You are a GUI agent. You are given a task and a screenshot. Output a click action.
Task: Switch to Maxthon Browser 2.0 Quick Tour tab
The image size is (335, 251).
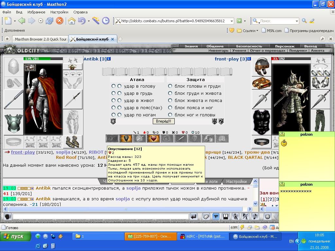[x=41, y=39]
